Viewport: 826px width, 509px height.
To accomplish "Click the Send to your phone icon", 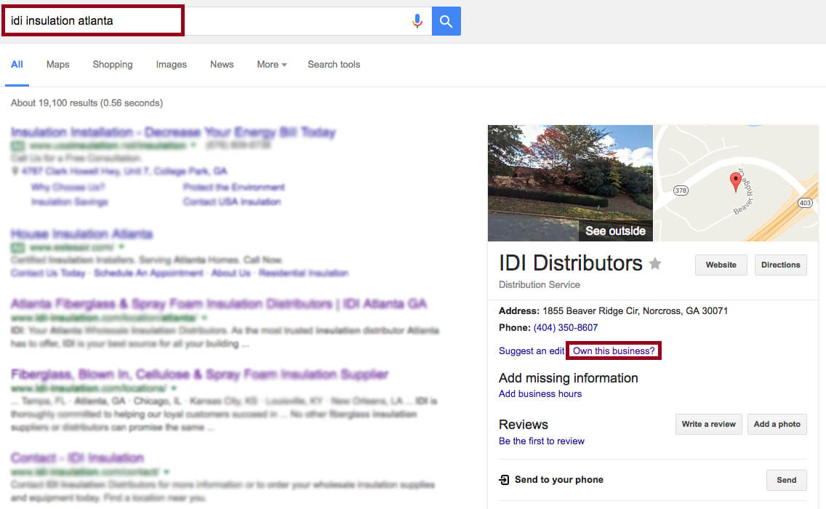I will pos(504,479).
